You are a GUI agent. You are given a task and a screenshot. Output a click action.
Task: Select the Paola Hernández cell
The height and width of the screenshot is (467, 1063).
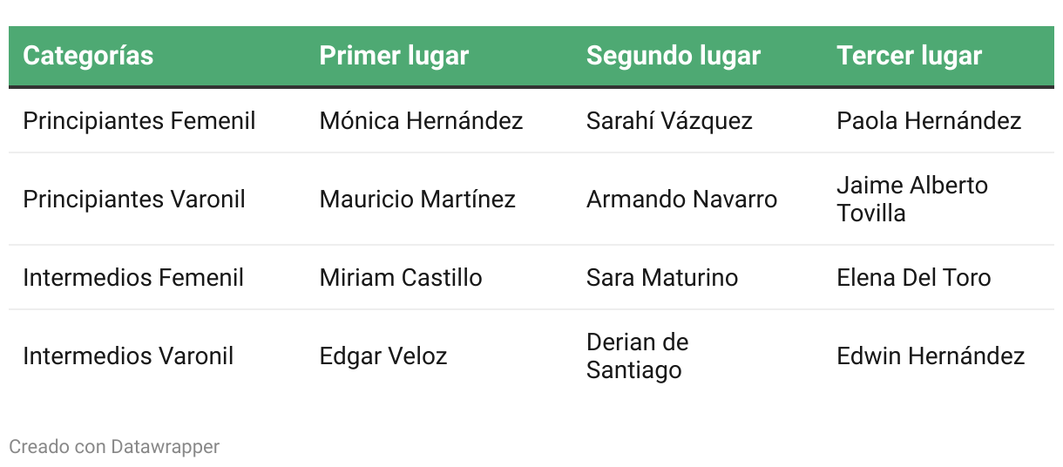pyautogui.click(x=929, y=120)
